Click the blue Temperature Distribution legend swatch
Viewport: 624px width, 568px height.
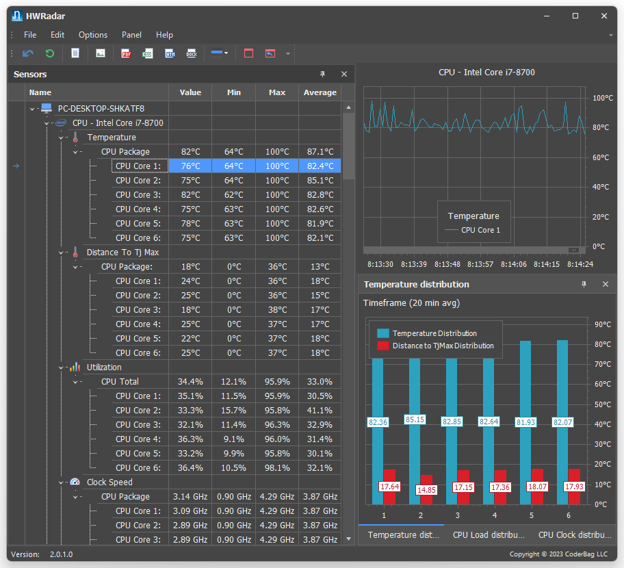pyautogui.click(x=383, y=333)
